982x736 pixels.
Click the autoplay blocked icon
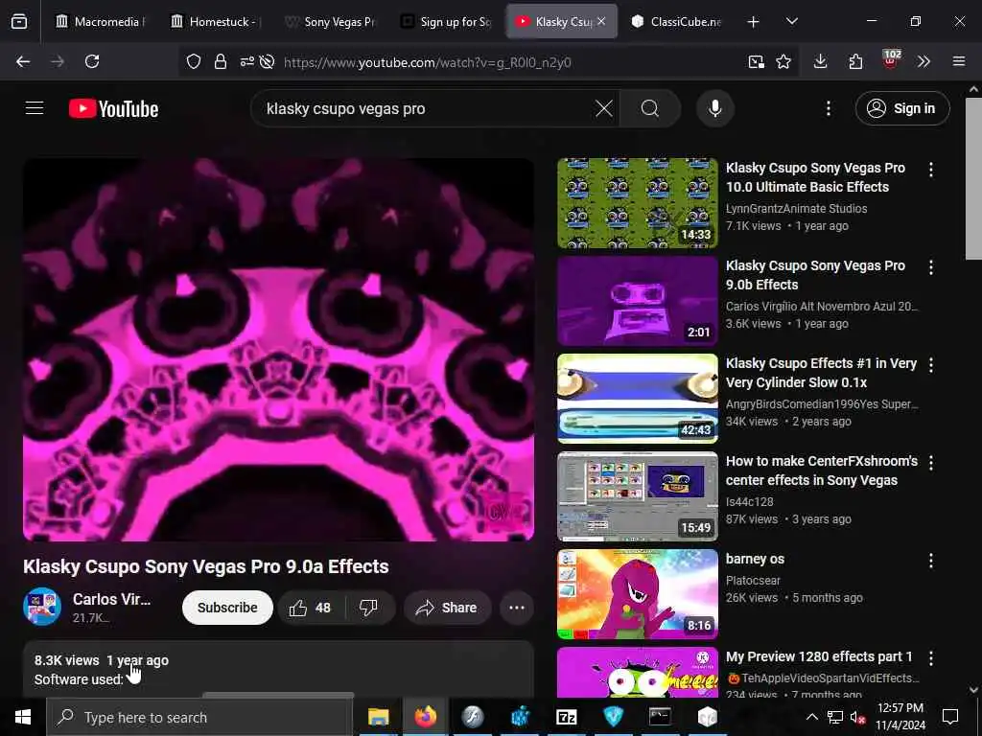point(267,61)
